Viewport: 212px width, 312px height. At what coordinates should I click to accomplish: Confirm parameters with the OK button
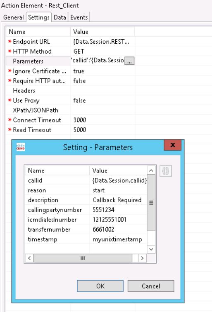coord(100,286)
